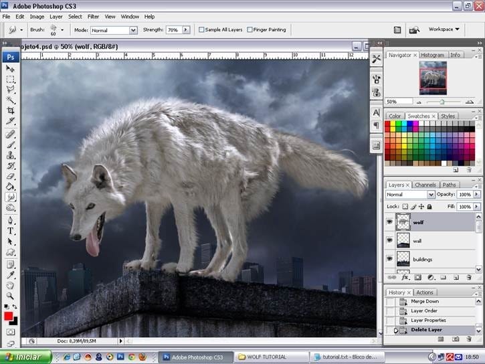Open the tool preset picker arrow
Viewport: 485px width, 364px height.
coord(21,30)
